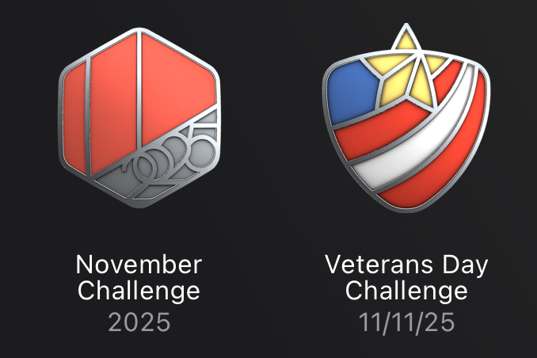Tap the narrow left red strip of hexagon
Screen dimensions: 537x358
74,118
